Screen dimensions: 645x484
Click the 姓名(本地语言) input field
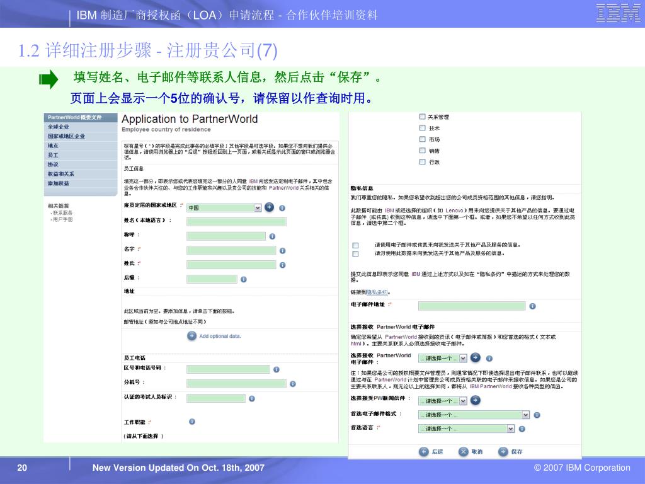pyautogui.click(x=237, y=222)
